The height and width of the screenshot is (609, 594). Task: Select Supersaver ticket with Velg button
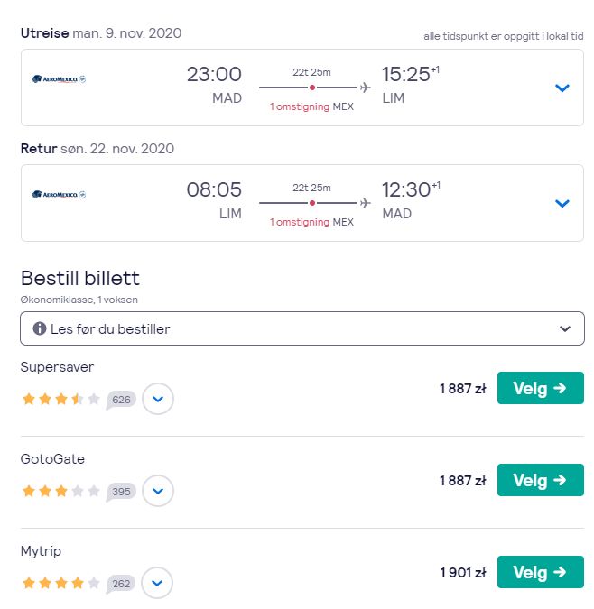[x=540, y=388]
